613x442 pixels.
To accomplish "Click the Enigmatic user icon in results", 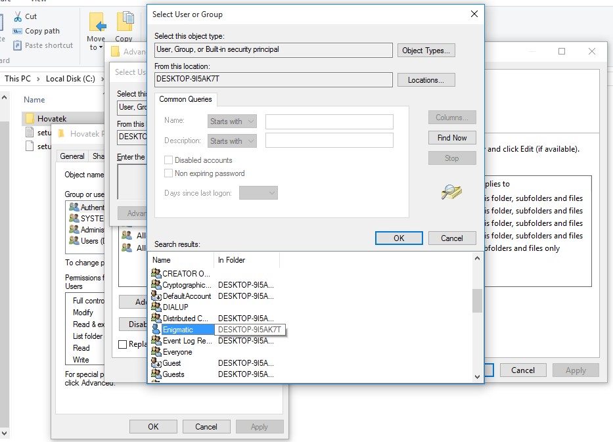I will point(156,330).
